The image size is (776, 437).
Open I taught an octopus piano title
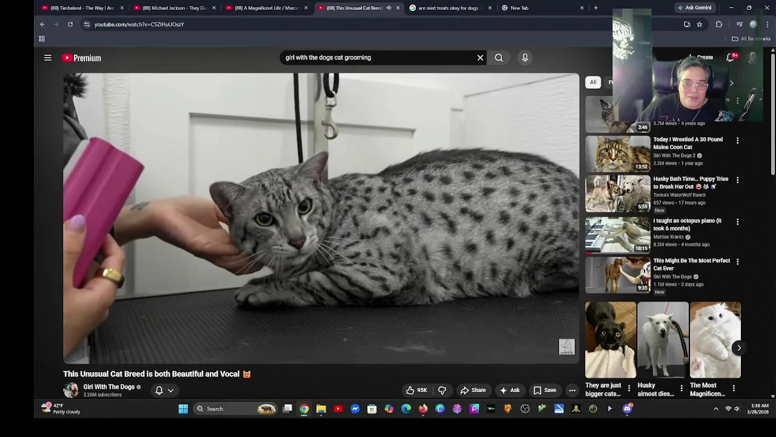(687, 225)
